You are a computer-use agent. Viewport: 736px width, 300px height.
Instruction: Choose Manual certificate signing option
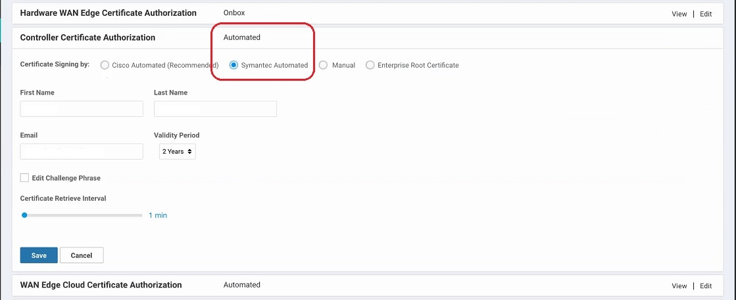[x=323, y=65]
